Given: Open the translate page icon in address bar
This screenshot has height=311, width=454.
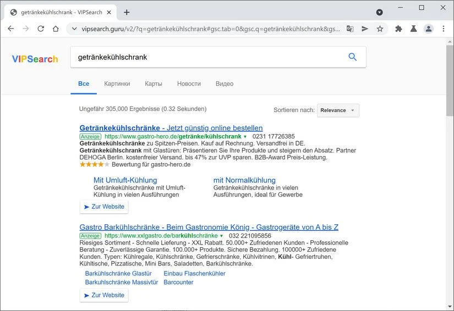Looking at the screenshot, I should click(350, 29).
